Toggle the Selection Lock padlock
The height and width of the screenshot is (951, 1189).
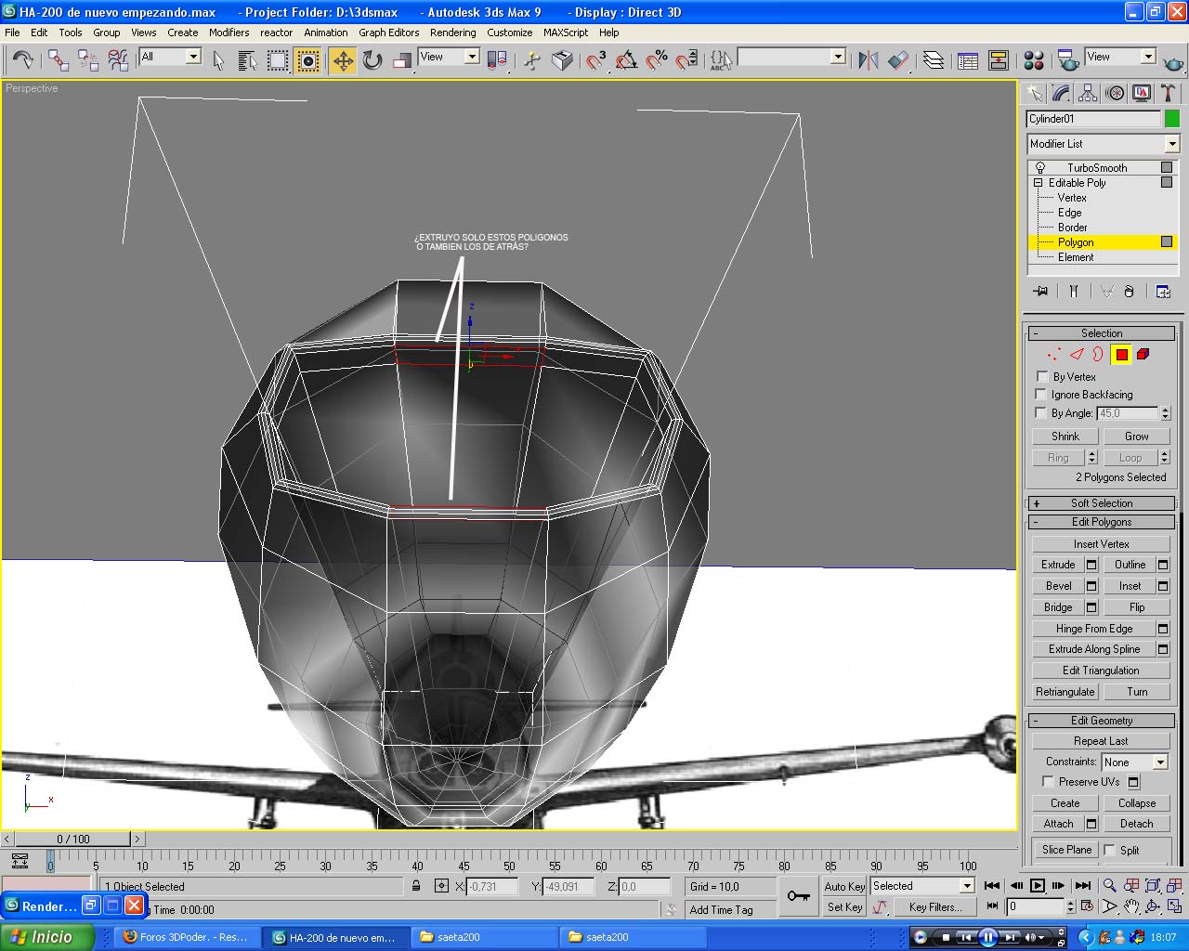pos(416,886)
